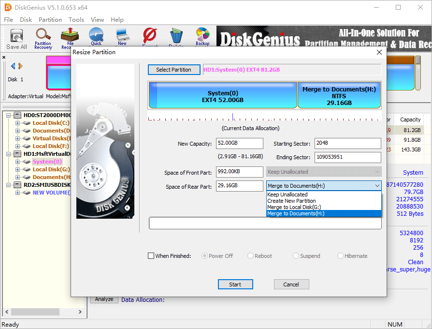Viewport: 432px width, 329px height.
Task: Enable the When Finished checkbox
Action: [x=151, y=256]
